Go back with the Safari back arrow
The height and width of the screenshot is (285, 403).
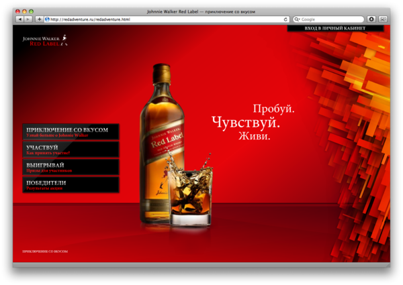(x=19, y=19)
